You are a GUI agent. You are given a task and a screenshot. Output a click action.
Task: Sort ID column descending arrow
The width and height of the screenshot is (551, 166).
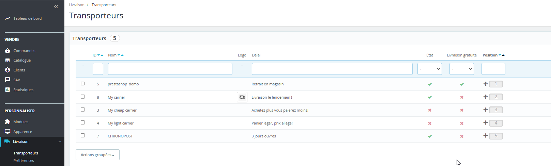pyautogui.click(x=99, y=55)
